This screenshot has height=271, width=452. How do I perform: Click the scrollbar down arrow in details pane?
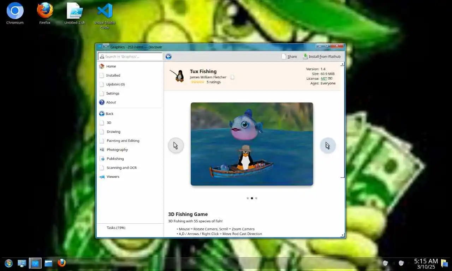click(x=342, y=235)
